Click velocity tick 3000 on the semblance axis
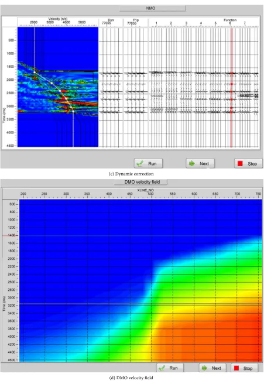The height and width of the screenshot is (381, 264). (x=50, y=22)
